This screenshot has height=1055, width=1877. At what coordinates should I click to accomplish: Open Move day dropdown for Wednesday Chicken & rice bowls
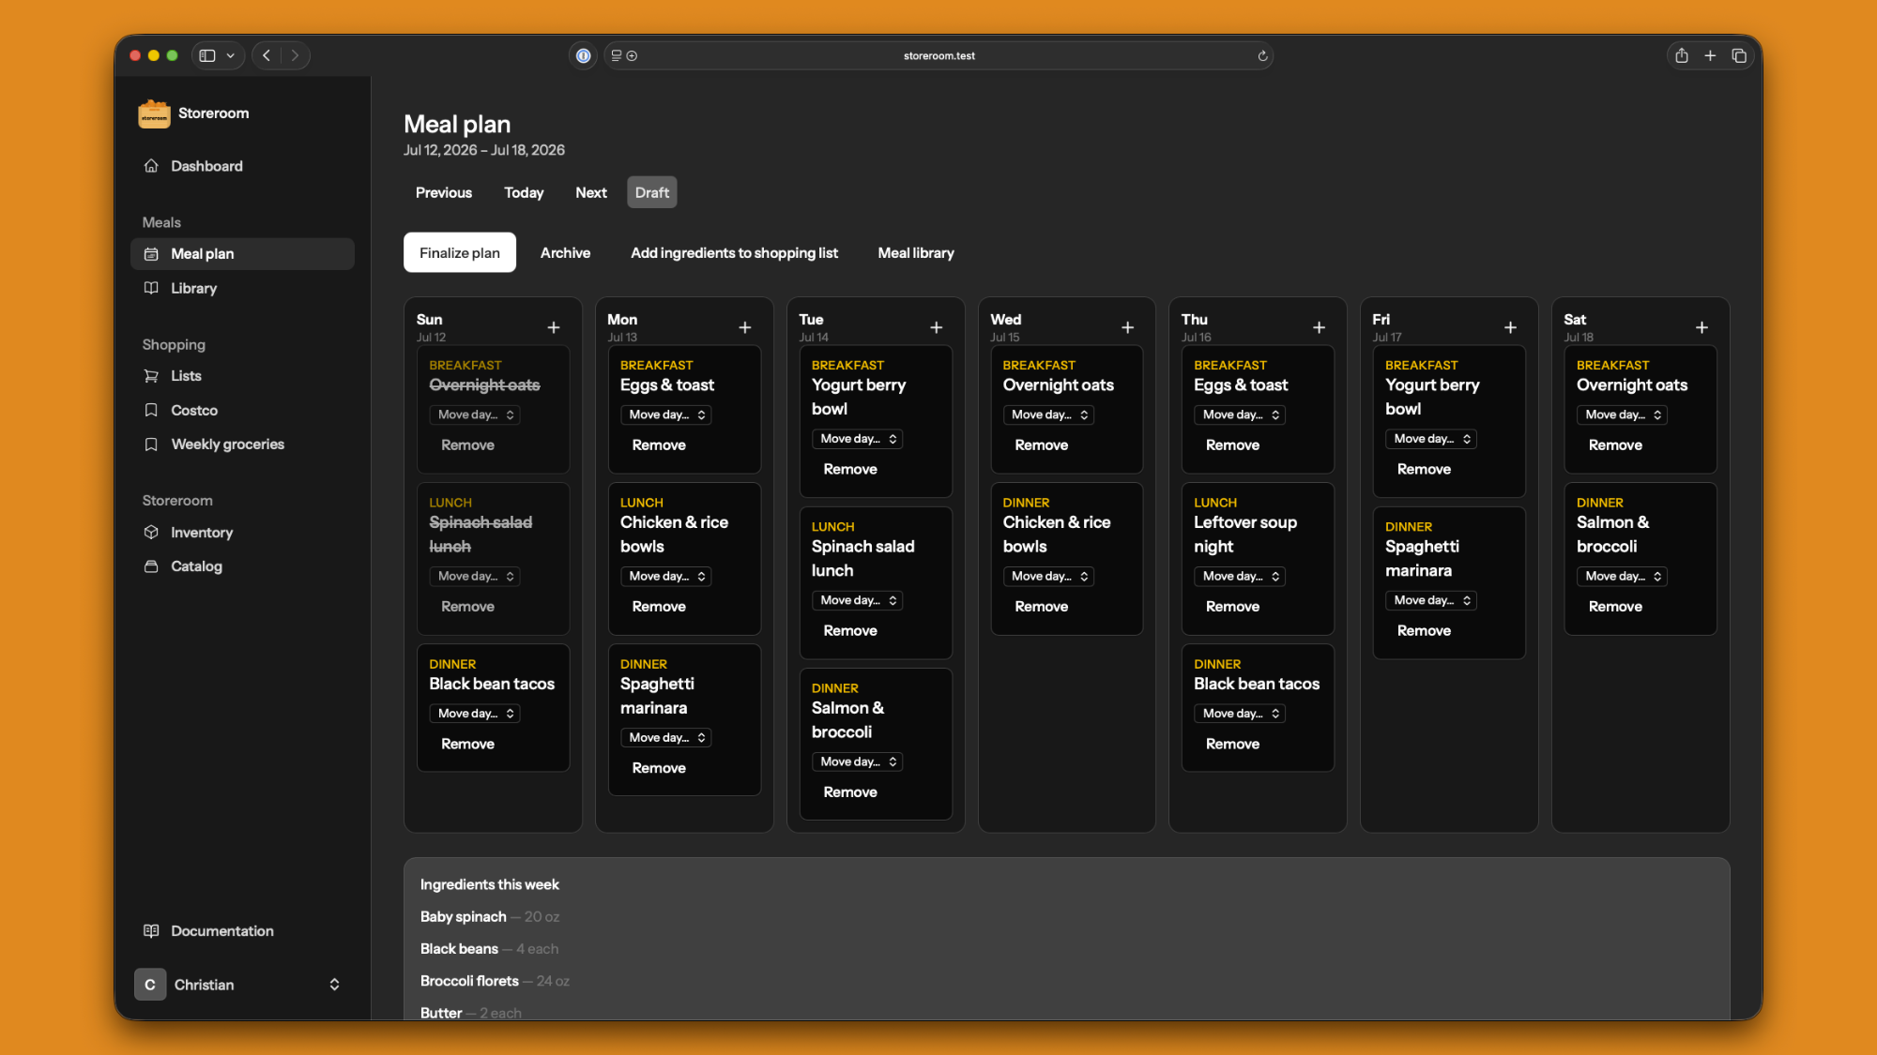(1049, 576)
